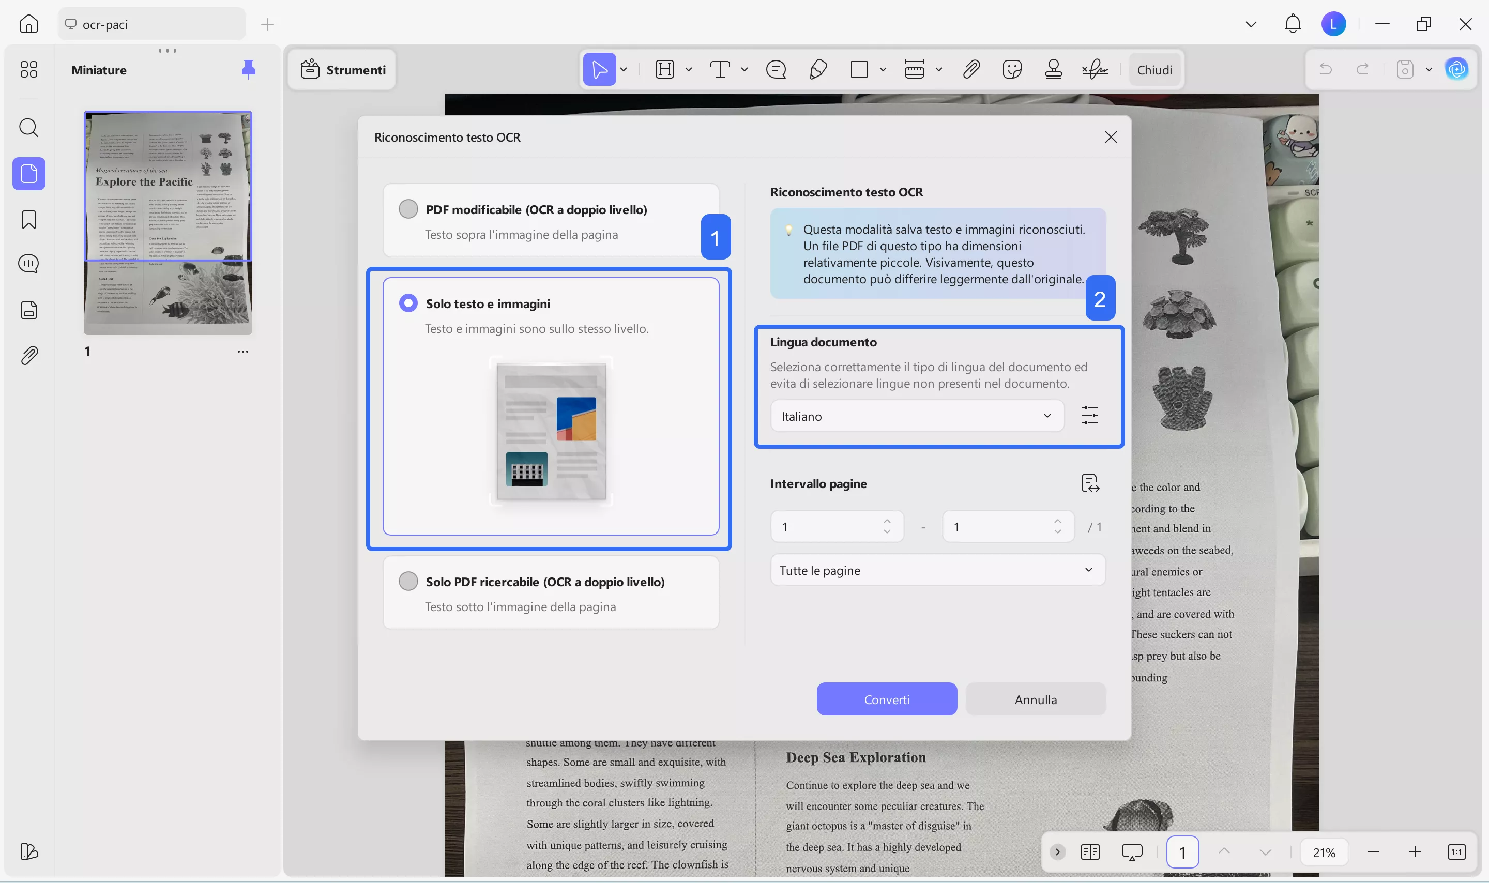Viewport: 1489px width, 883px height.
Task: Select Solo PDF ricercabile OCR mode
Action: (408, 581)
